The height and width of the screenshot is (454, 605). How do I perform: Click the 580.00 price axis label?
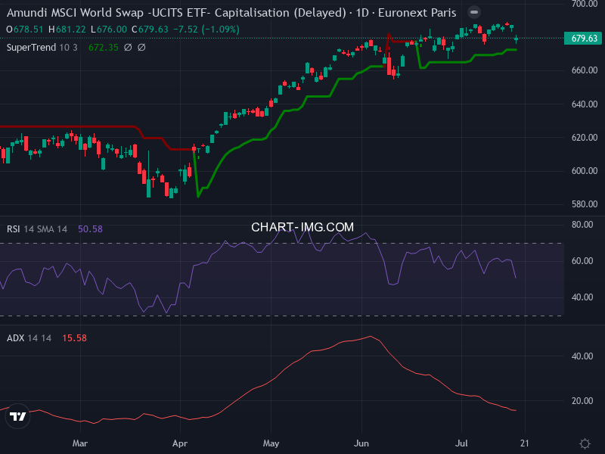tap(585, 204)
